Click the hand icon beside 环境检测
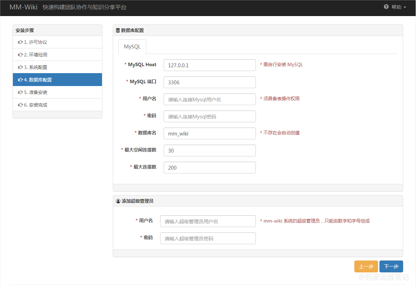Image resolution: width=416 pixels, height=287 pixels. (20, 55)
